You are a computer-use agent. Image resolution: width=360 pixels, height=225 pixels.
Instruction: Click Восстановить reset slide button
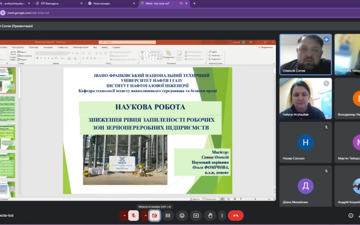(x=25, y=56)
